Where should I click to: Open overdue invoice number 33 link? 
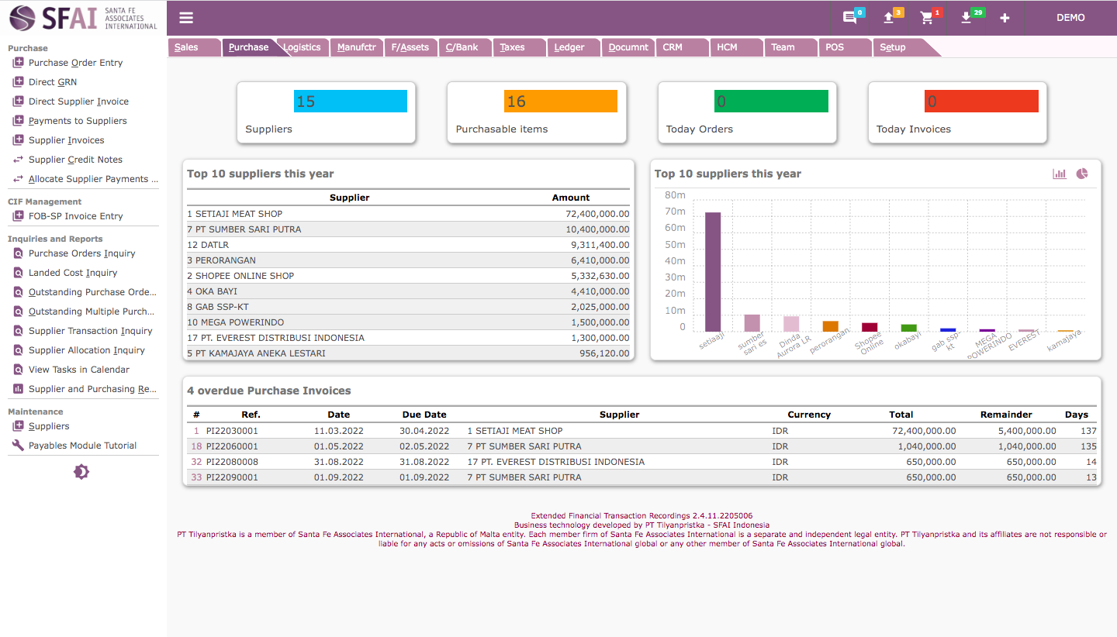click(196, 477)
